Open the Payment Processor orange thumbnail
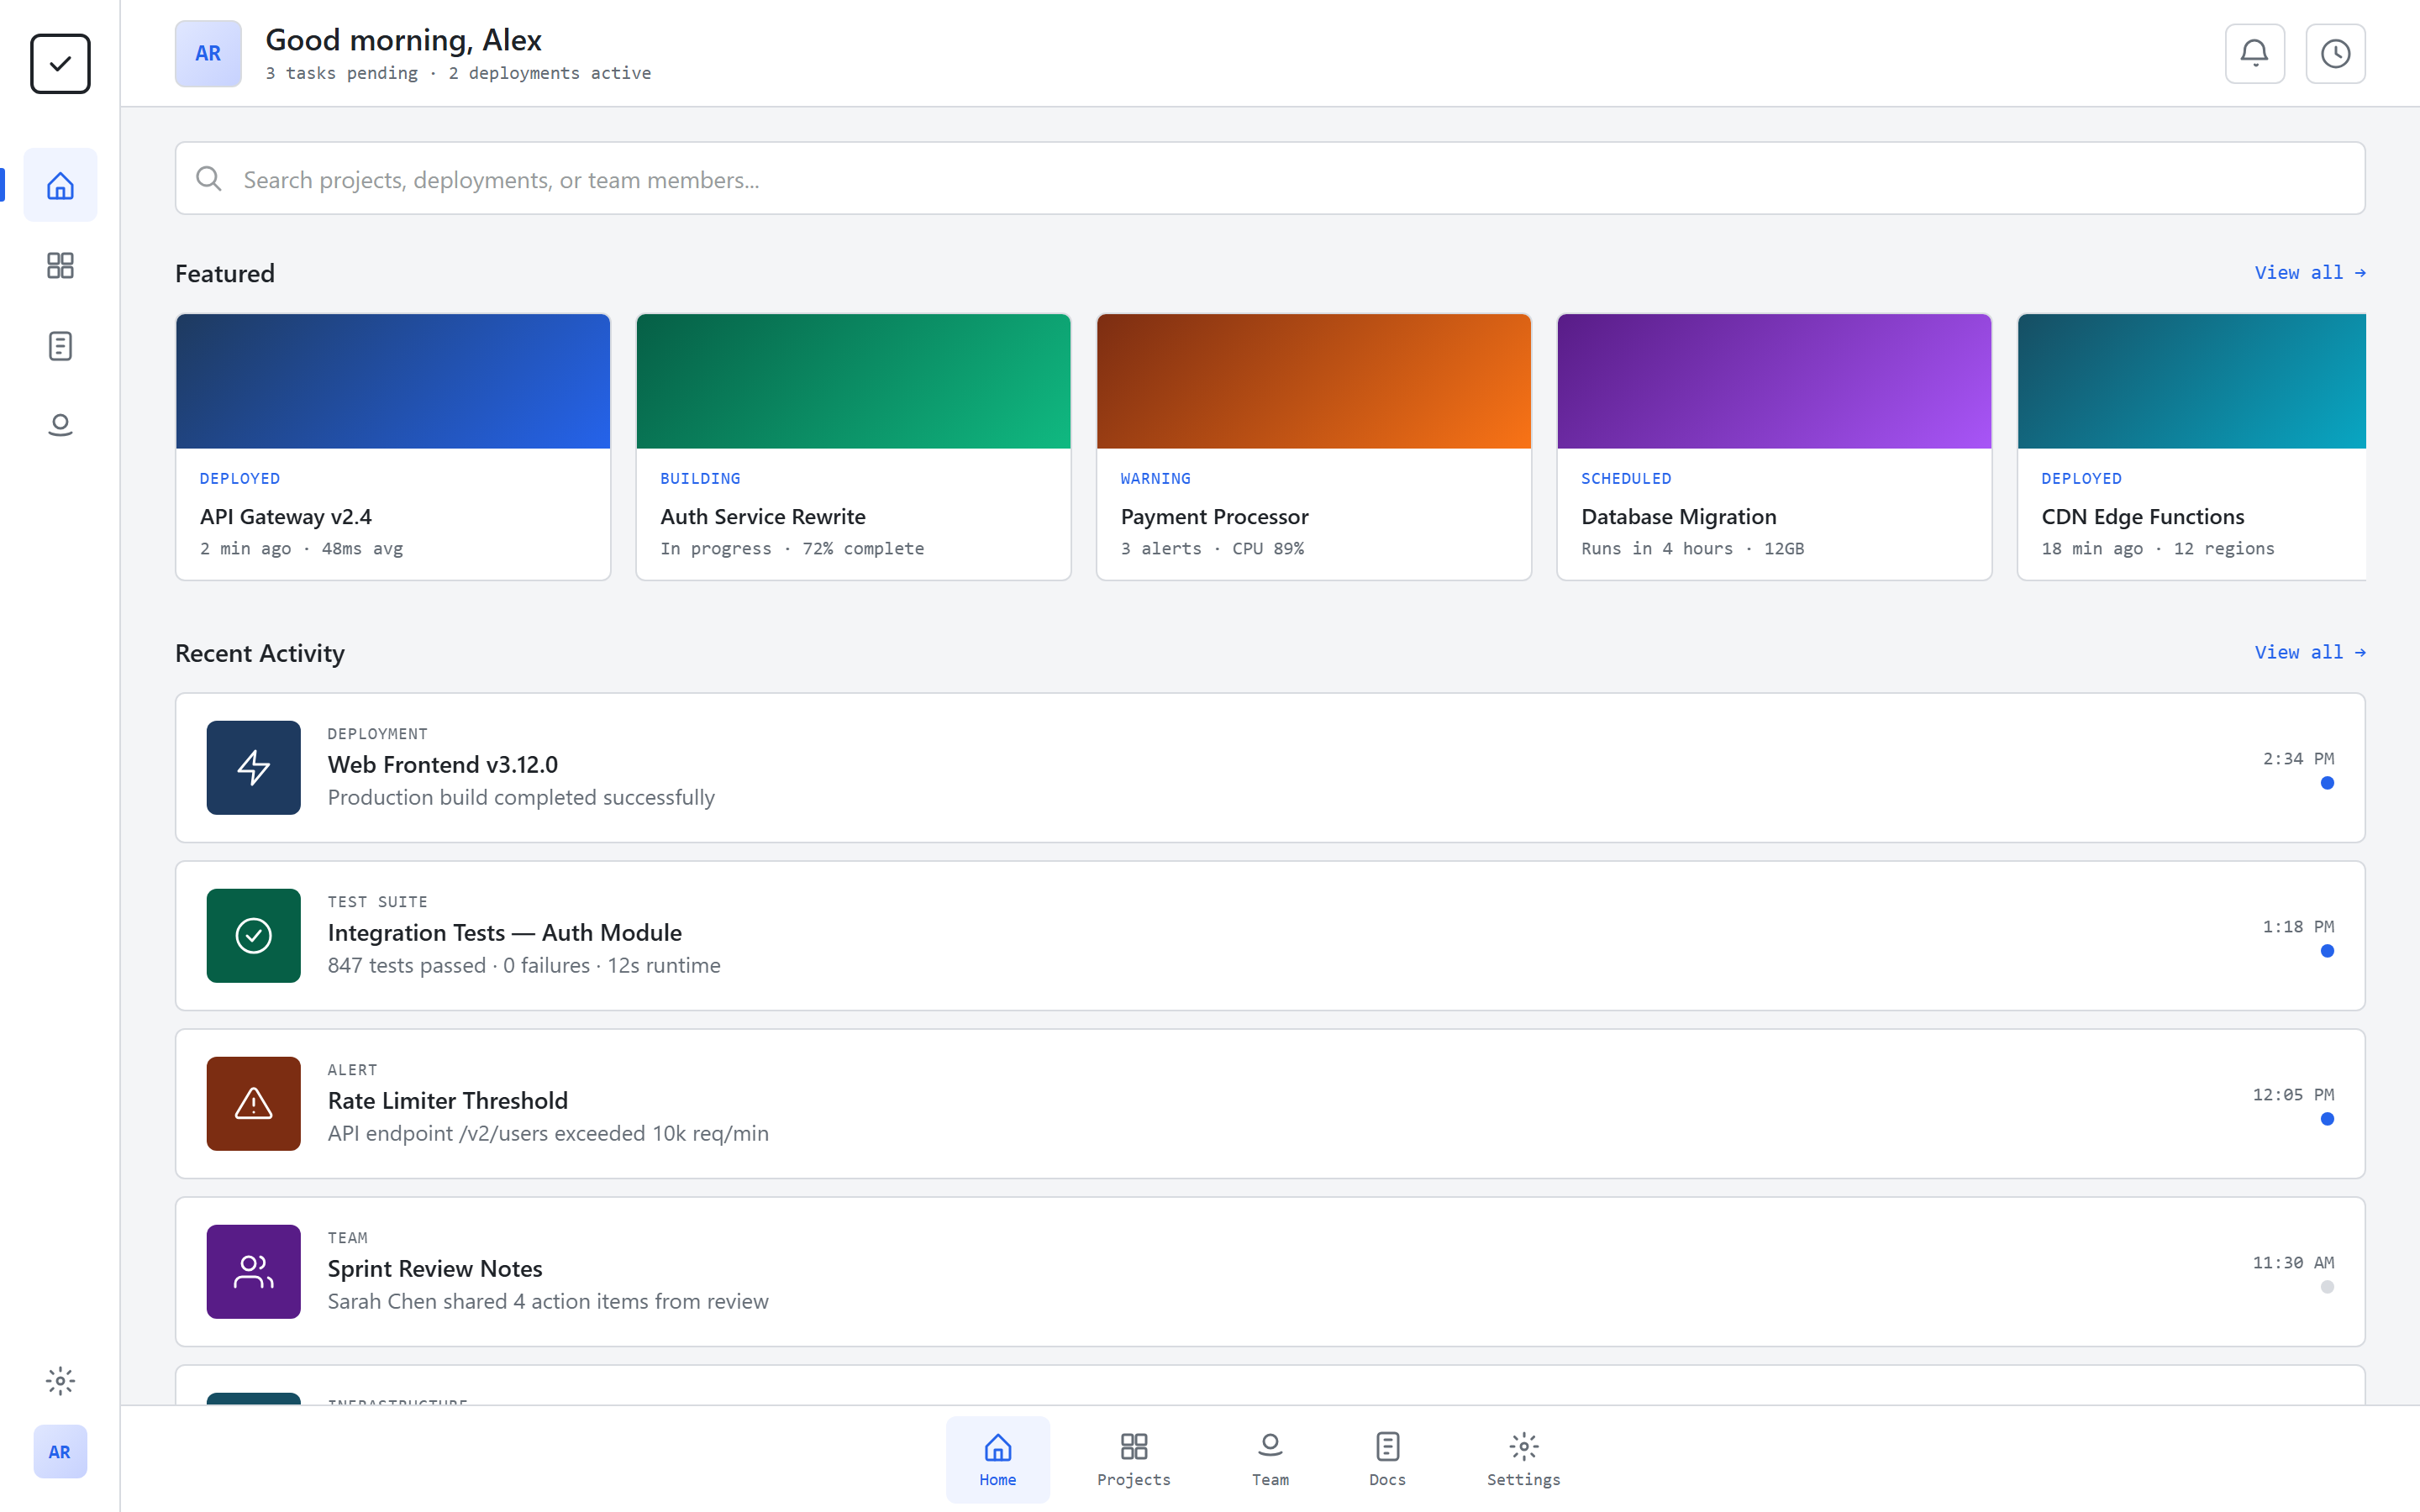The width and height of the screenshot is (2420, 1512). point(1314,381)
